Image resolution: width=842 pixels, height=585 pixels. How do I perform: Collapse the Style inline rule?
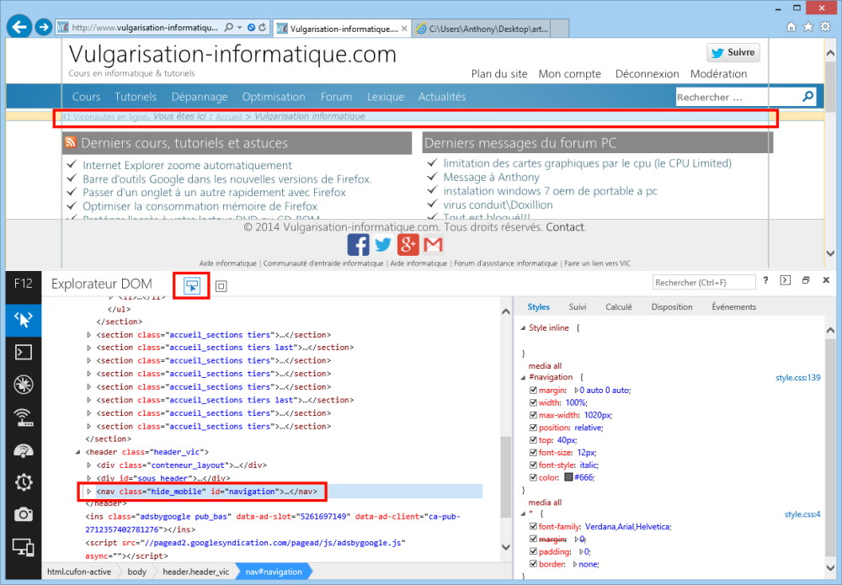tap(523, 328)
